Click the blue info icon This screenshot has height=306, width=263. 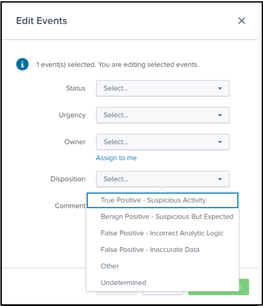pos(22,64)
